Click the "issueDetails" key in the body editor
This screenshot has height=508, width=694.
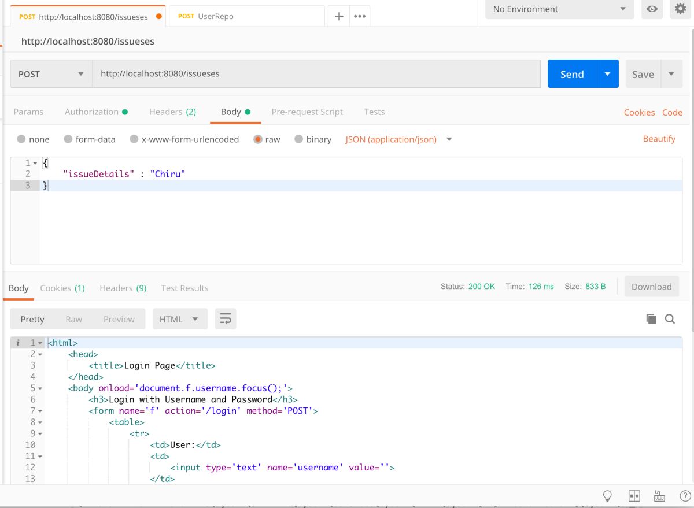tap(98, 174)
